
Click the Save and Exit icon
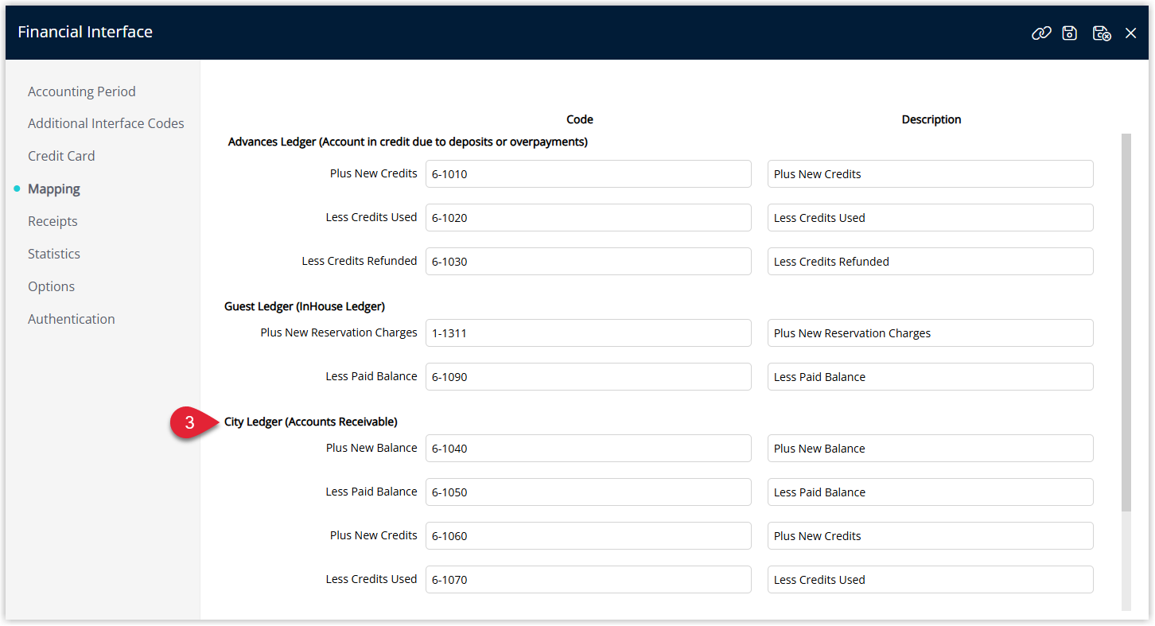[1102, 33]
